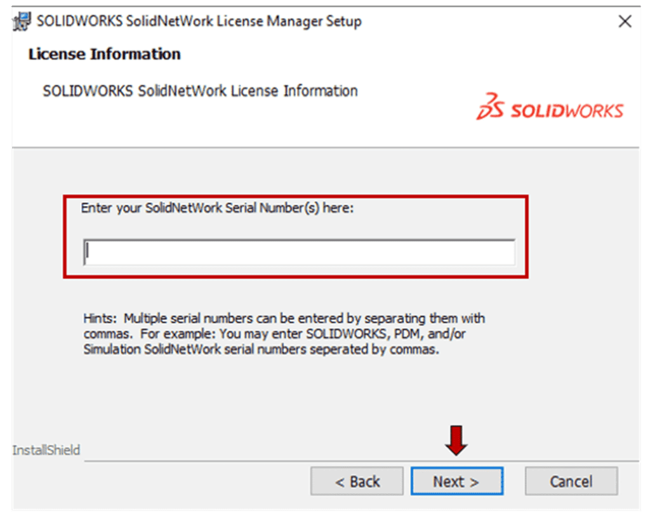Cancel the License Manager installation
650x520 pixels.
tap(571, 481)
